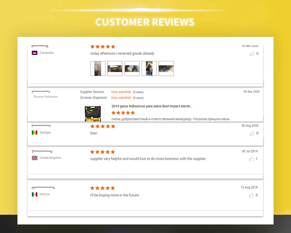Open fifth review photo thumbnail
The width and height of the screenshot is (291, 233).
[x=166, y=68]
